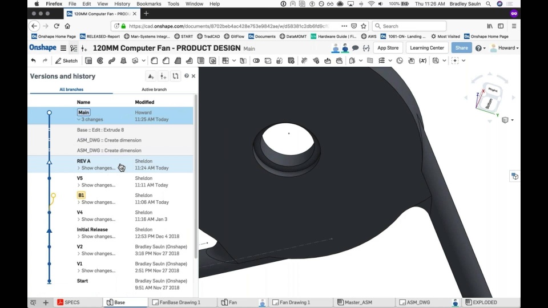Viewport: 548px width, 308px height.
Task: Switch to the All branches tab
Action: pyautogui.click(x=71, y=90)
